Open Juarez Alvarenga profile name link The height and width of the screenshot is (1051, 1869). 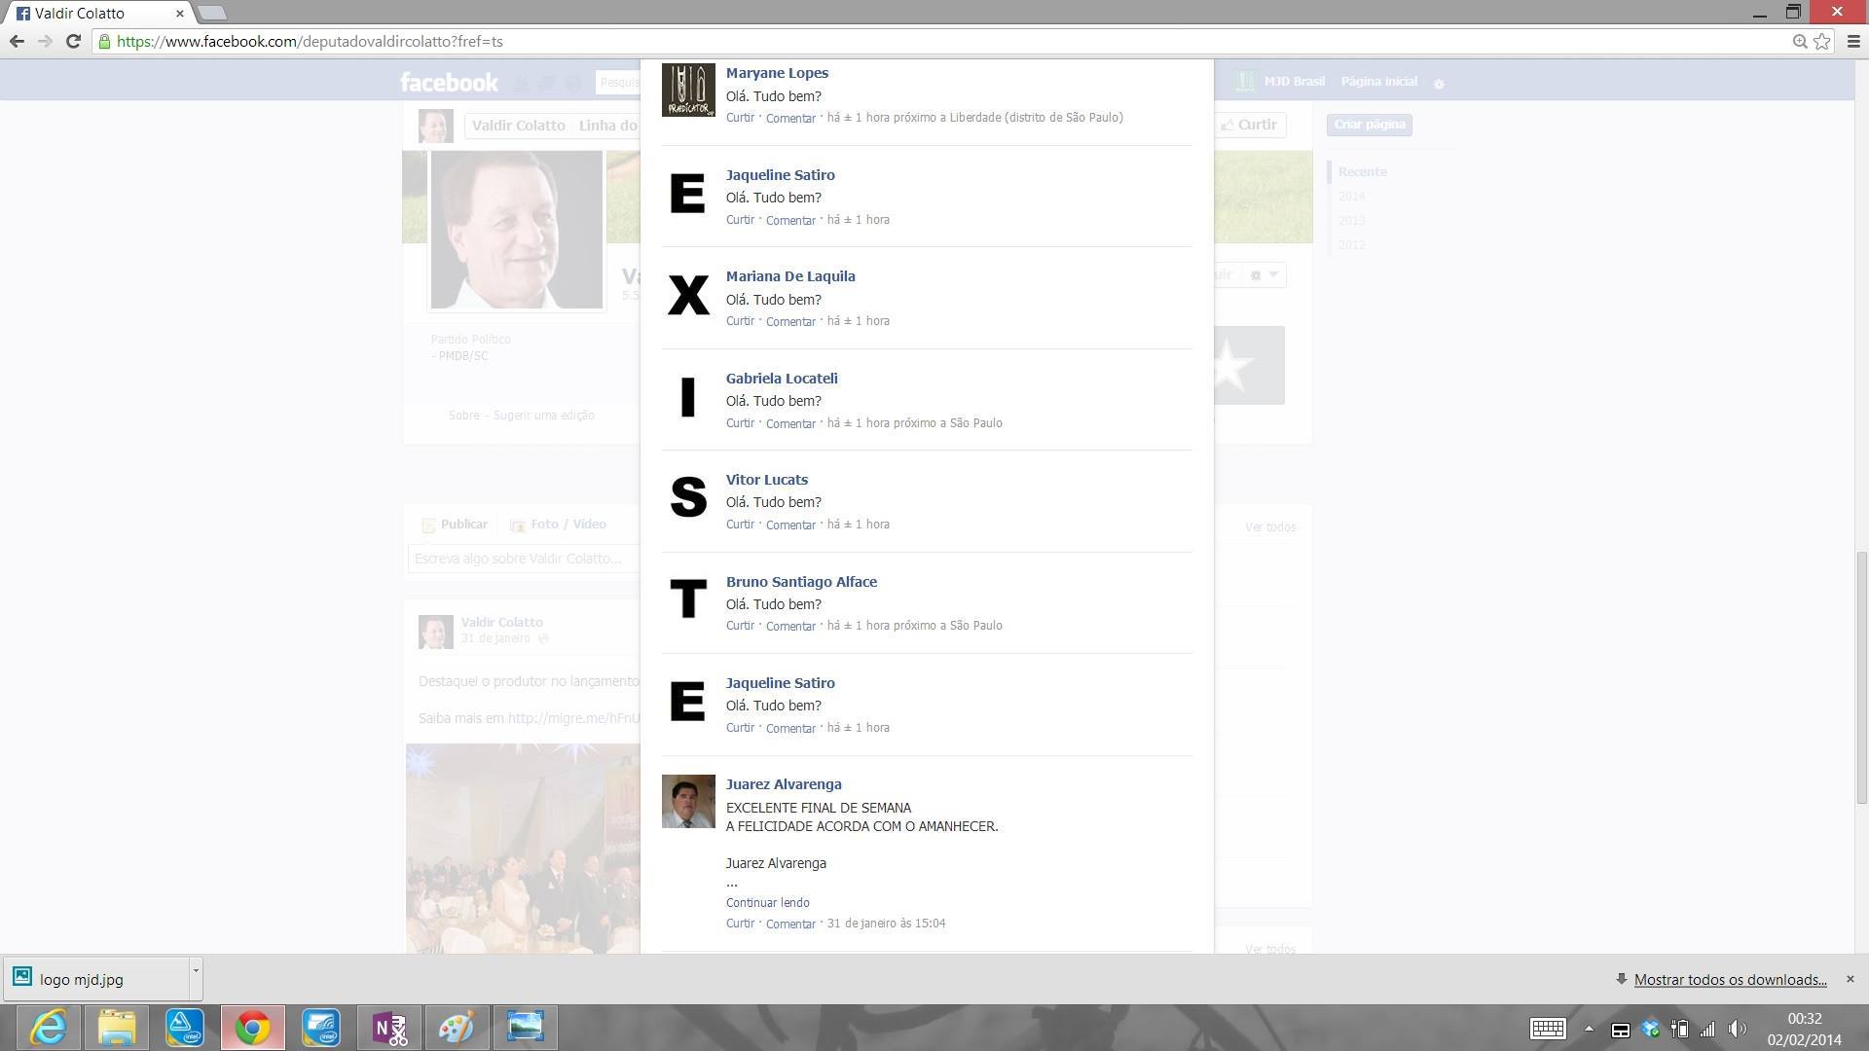(x=784, y=784)
